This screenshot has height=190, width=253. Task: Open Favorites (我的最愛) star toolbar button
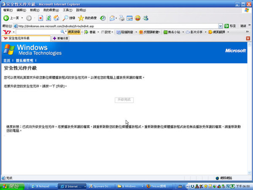[87, 18]
